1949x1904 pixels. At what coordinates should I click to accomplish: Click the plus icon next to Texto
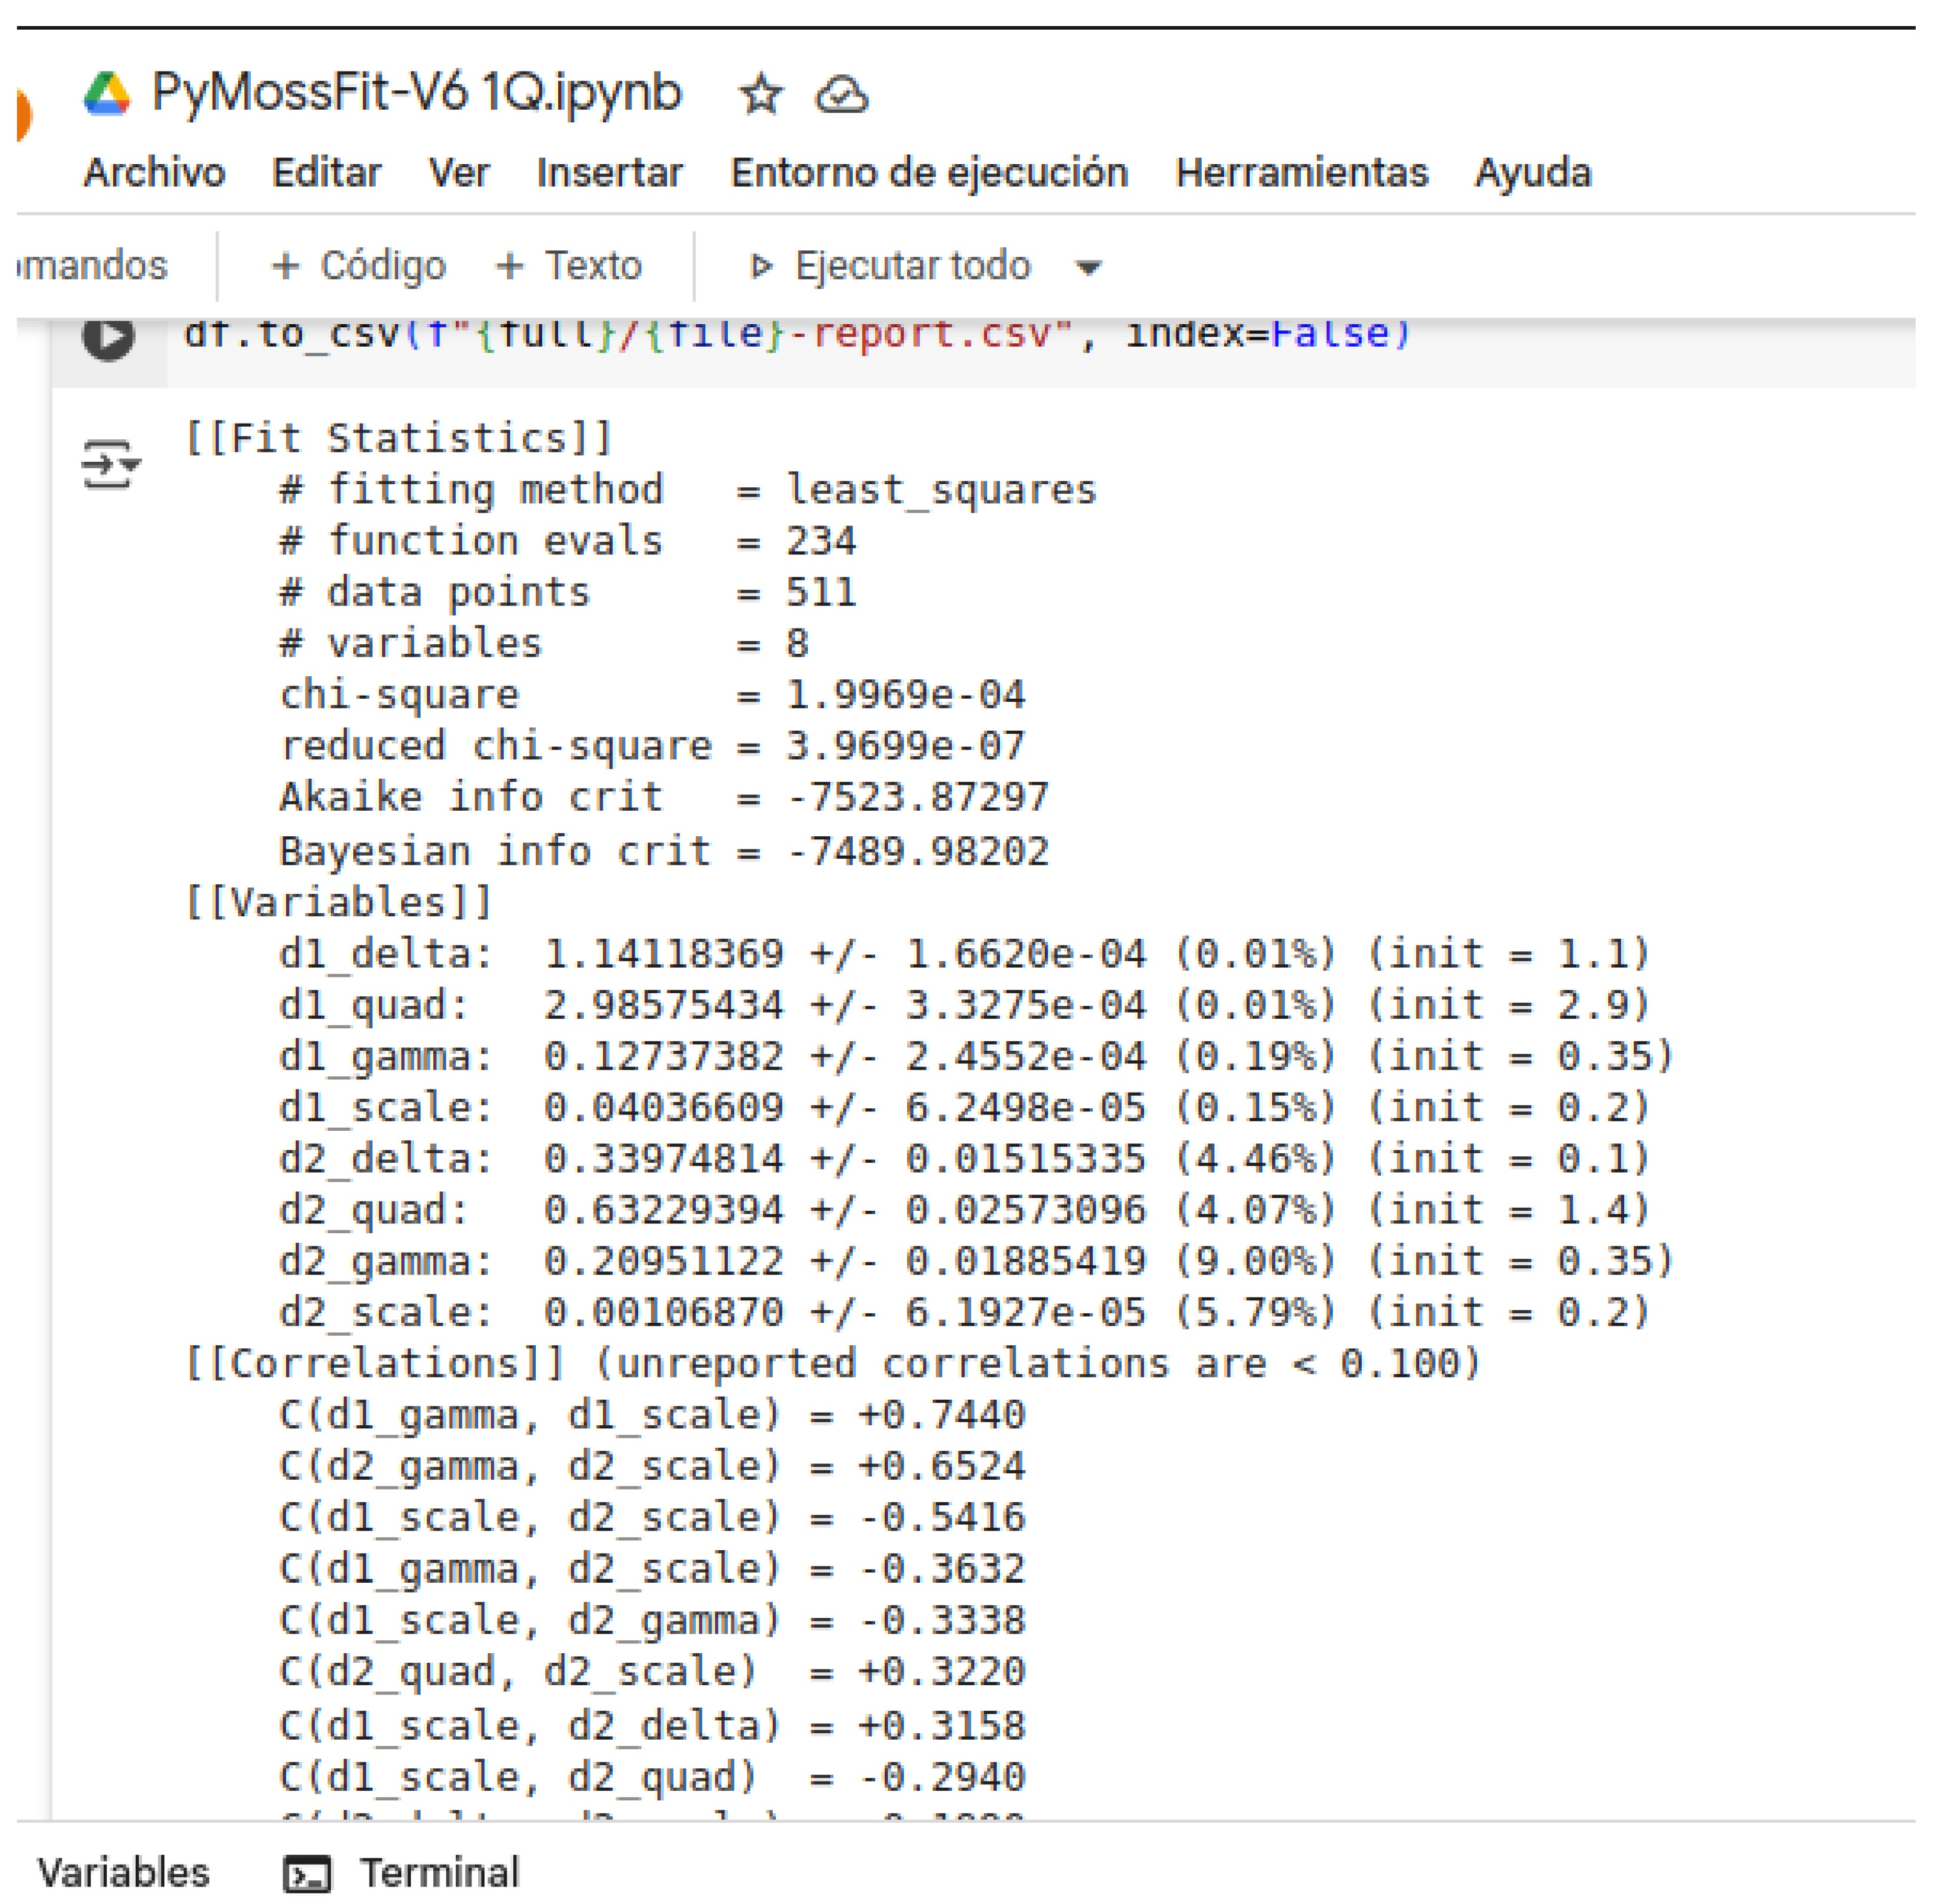tap(510, 265)
